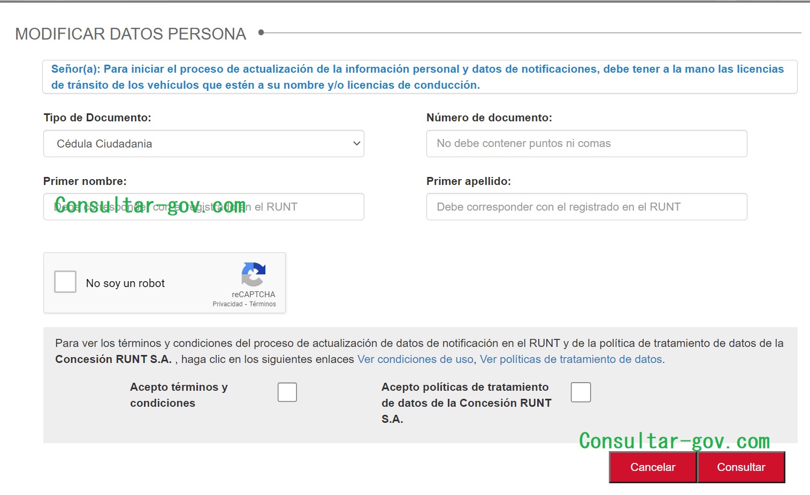This screenshot has height=495, width=810.
Task: Click the reCAPTCHA logo icon
Action: point(253,274)
